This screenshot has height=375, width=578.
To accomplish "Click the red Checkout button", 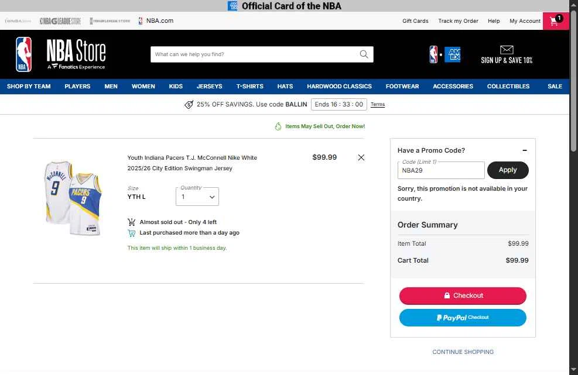I will [x=463, y=296].
